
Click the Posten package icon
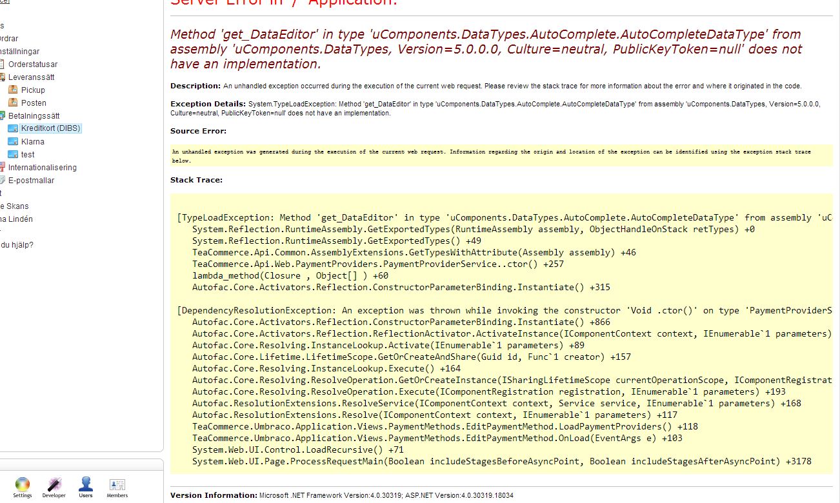(x=13, y=103)
